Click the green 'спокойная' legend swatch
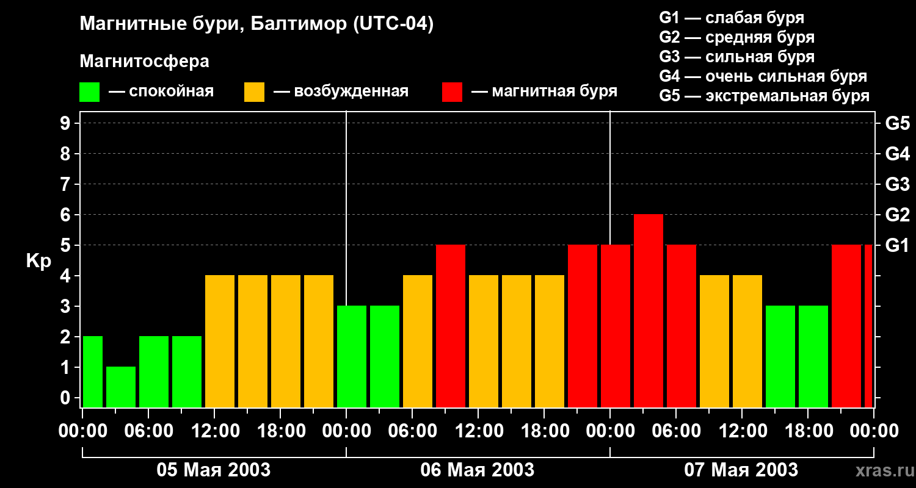Viewport: 916px width, 488px height. pos(89,92)
